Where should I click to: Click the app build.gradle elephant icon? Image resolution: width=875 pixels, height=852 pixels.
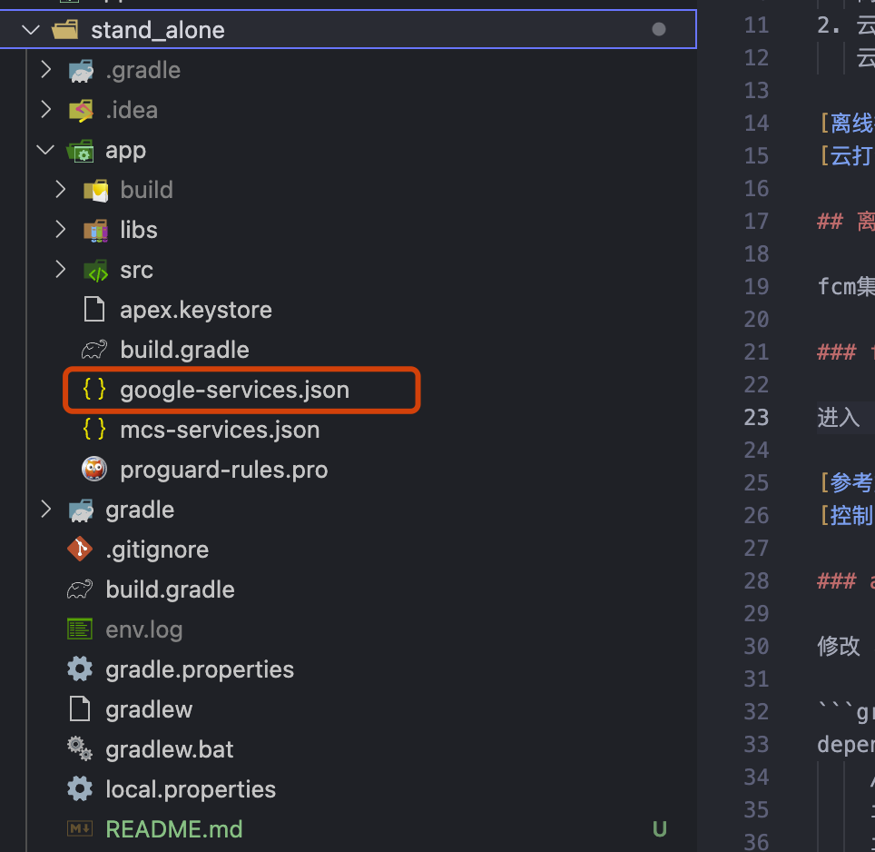tap(94, 350)
